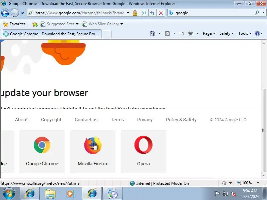The width and height of the screenshot is (267, 200).
Task: Expand the address bar autocomplete dropdown
Action: pos(128,13)
